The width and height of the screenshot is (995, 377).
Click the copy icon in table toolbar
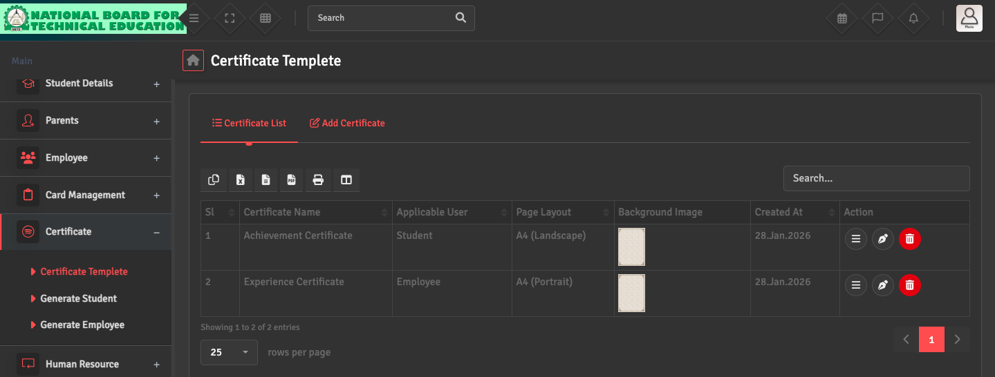point(214,180)
